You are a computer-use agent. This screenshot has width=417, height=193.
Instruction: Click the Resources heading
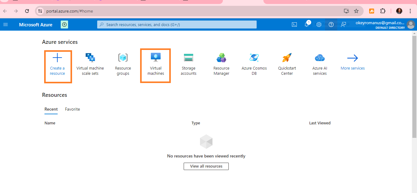coord(55,95)
